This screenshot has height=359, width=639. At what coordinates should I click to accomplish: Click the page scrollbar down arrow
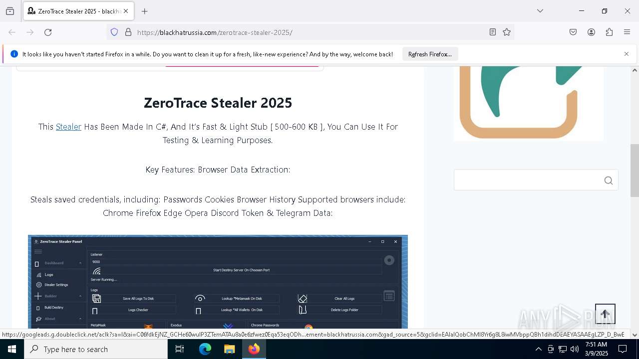(635, 335)
